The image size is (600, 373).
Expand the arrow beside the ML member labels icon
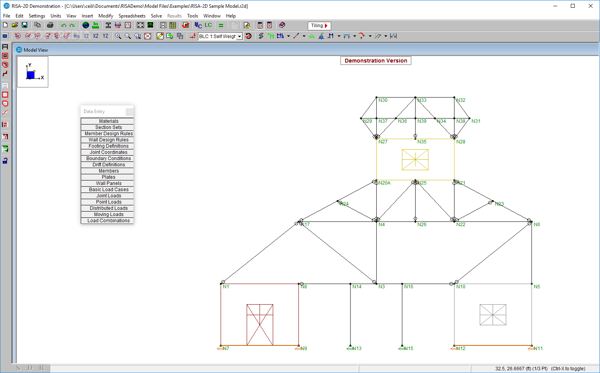click(x=288, y=36)
